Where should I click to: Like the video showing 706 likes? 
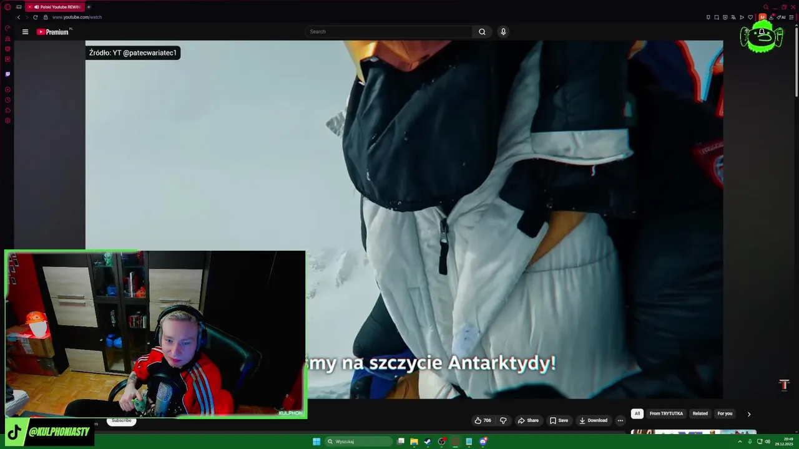483,420
